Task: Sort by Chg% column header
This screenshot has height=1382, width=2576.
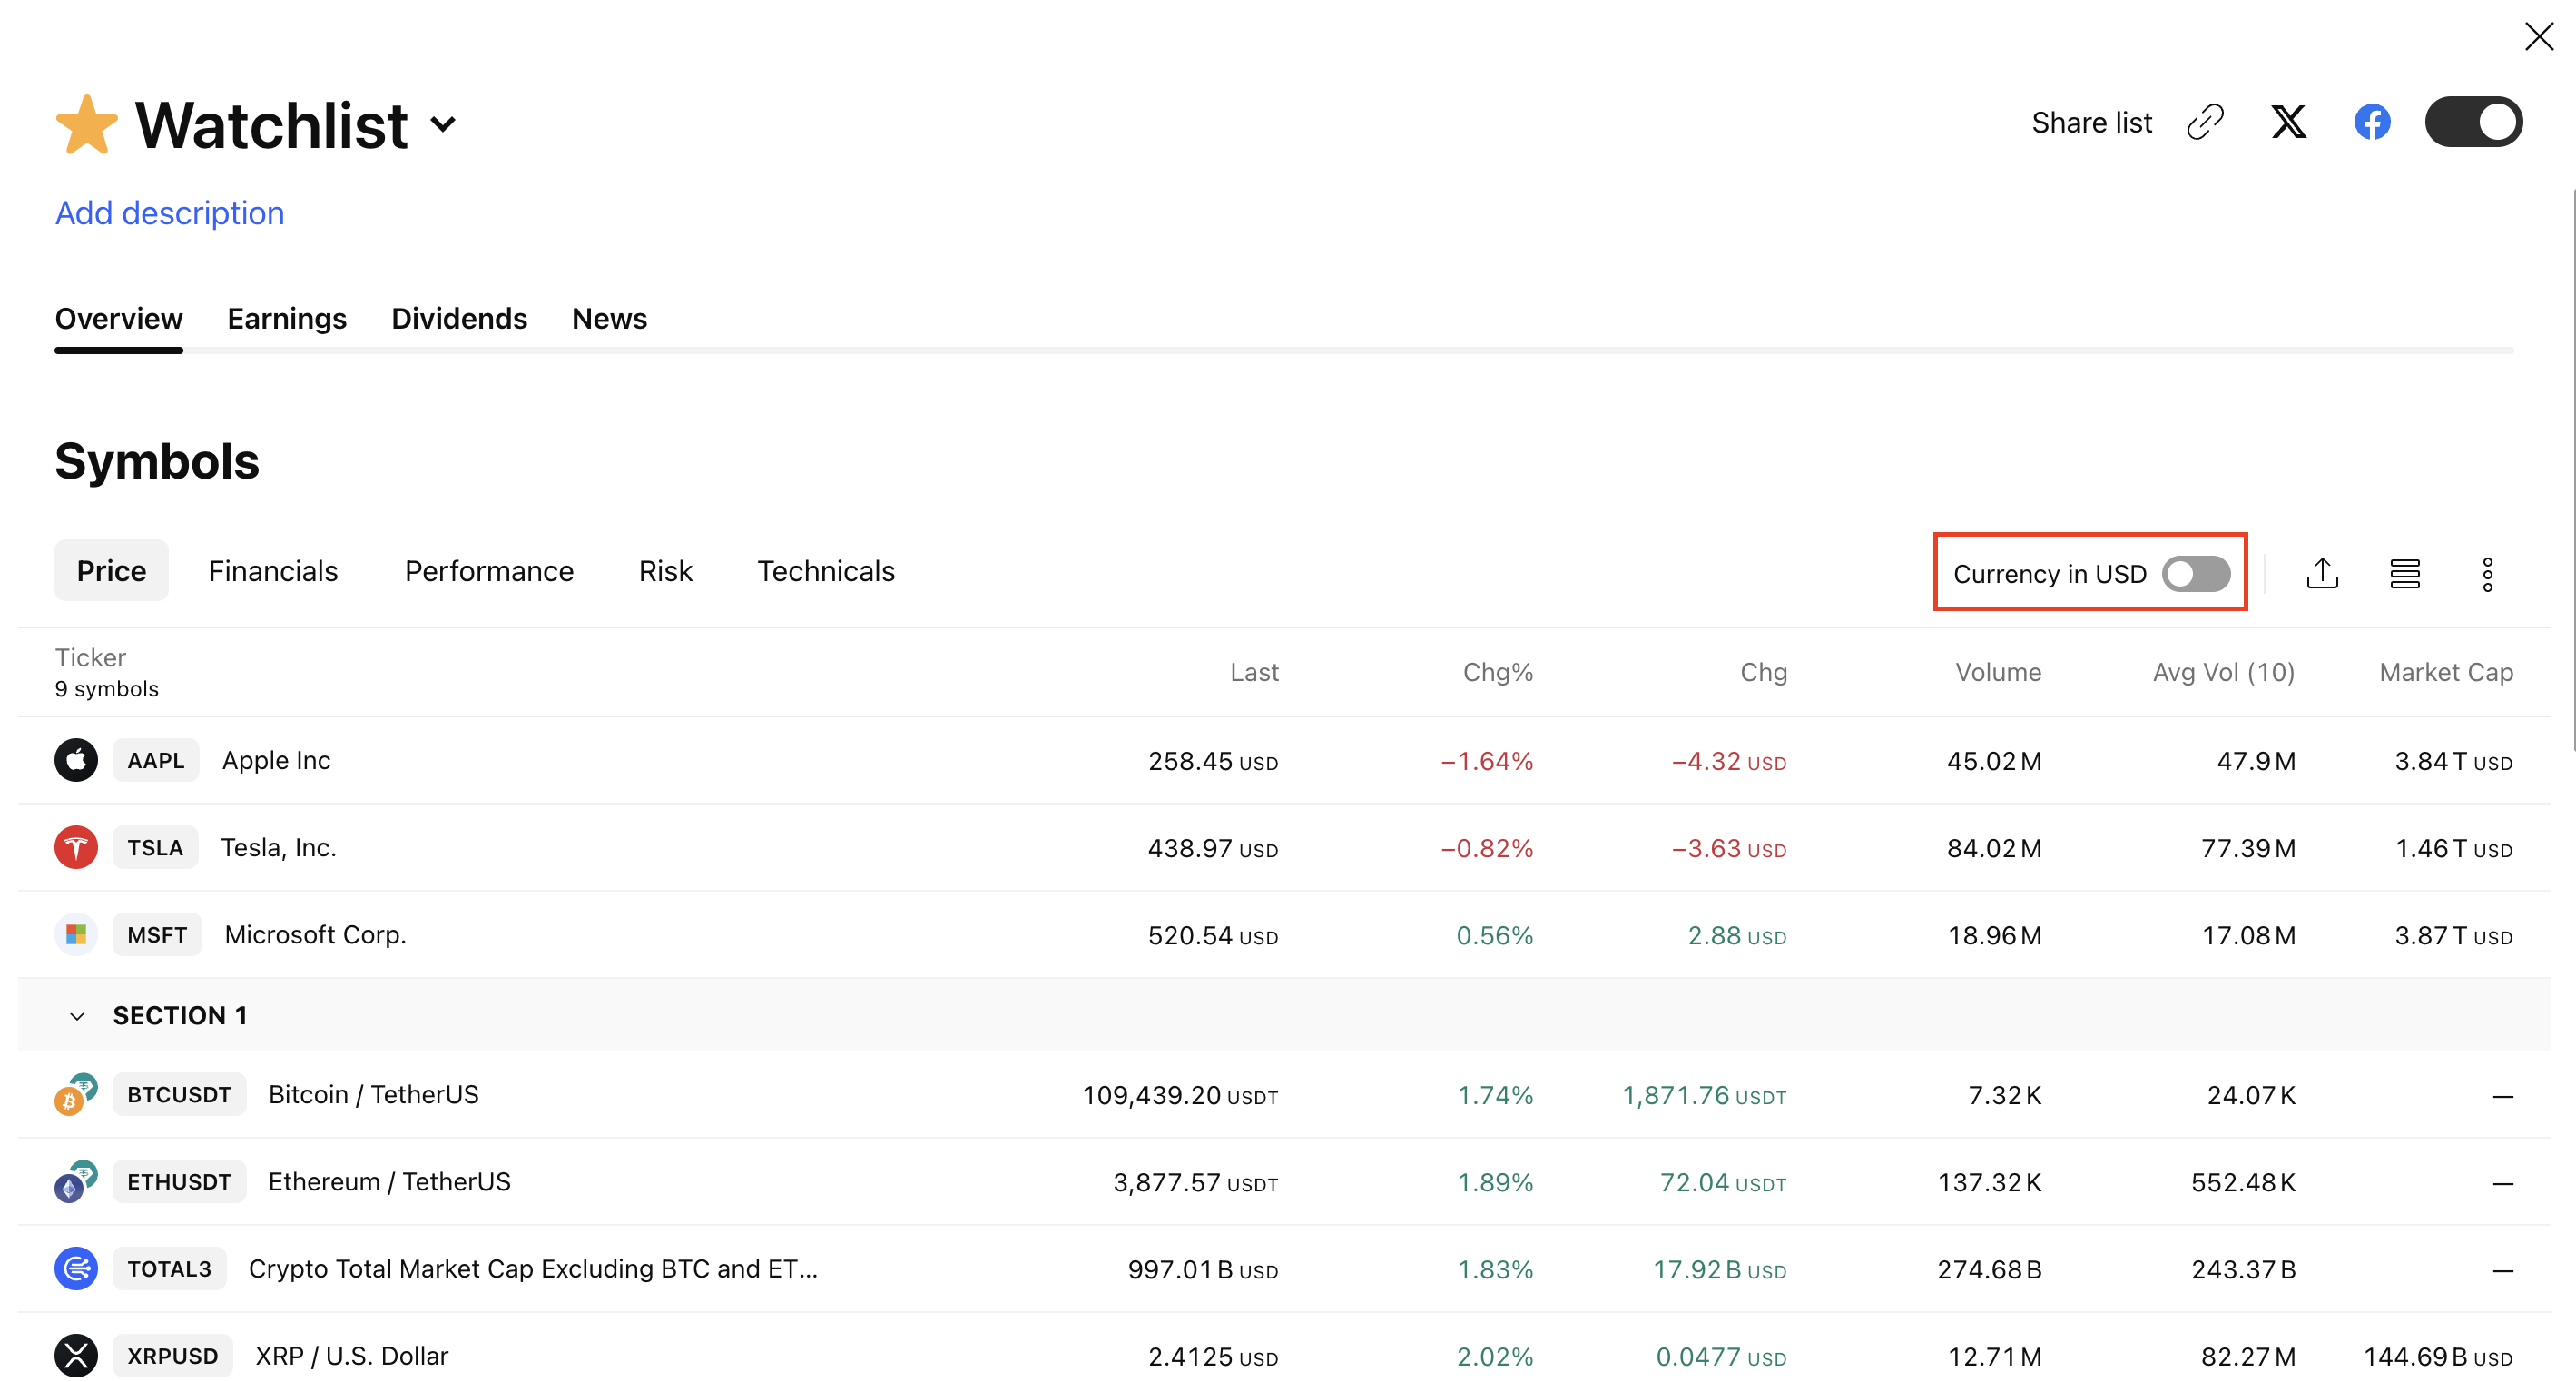Action: (x=1497, y=673)
